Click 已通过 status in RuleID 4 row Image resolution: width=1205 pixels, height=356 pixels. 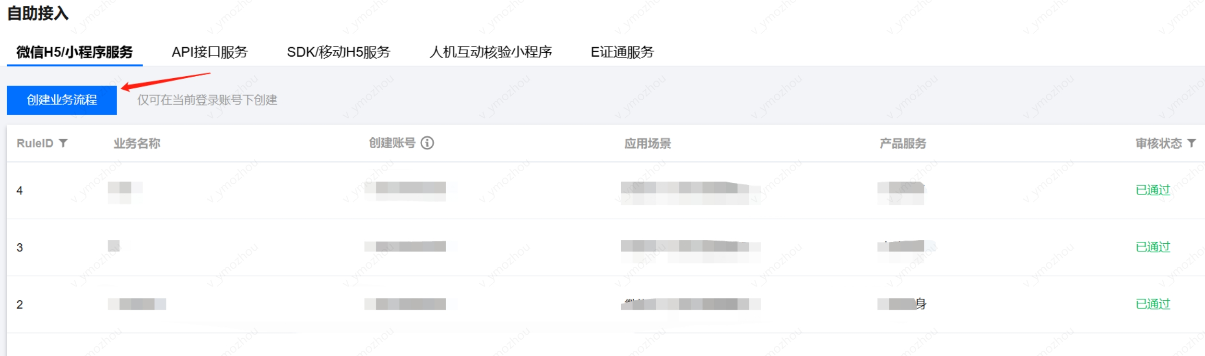pyautogui.click(x=1153, y=190)
